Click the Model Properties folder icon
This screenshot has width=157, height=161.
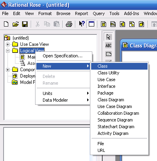(15, 82)
